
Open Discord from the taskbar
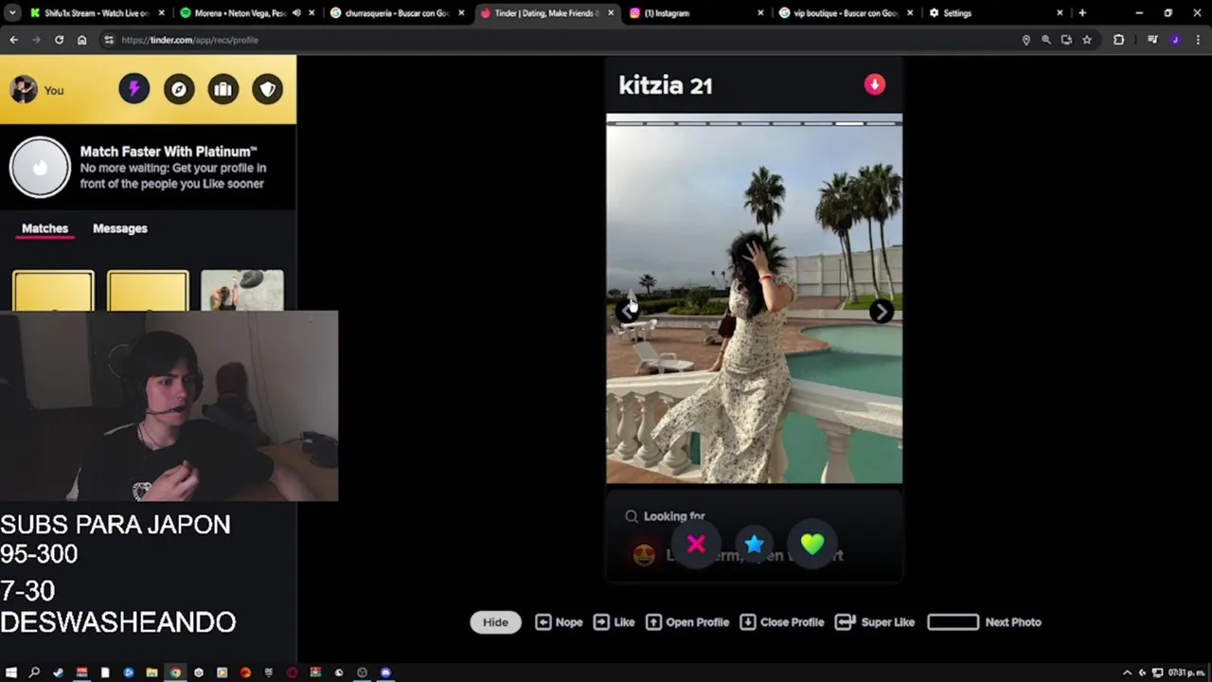coord(385,673)
